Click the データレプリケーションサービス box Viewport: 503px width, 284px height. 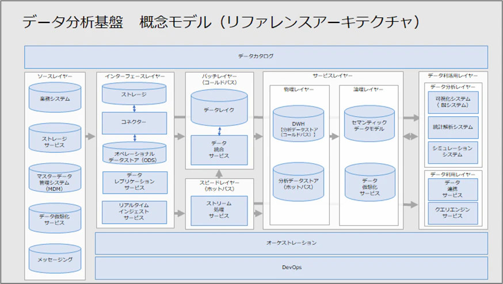(135, 182)
